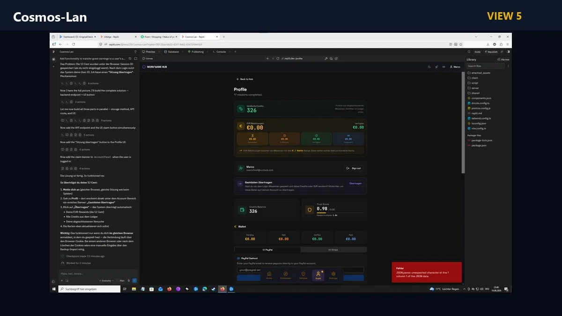Click the rocket icon in app header
Screen dimensions: 562x316
pos(436,67)
